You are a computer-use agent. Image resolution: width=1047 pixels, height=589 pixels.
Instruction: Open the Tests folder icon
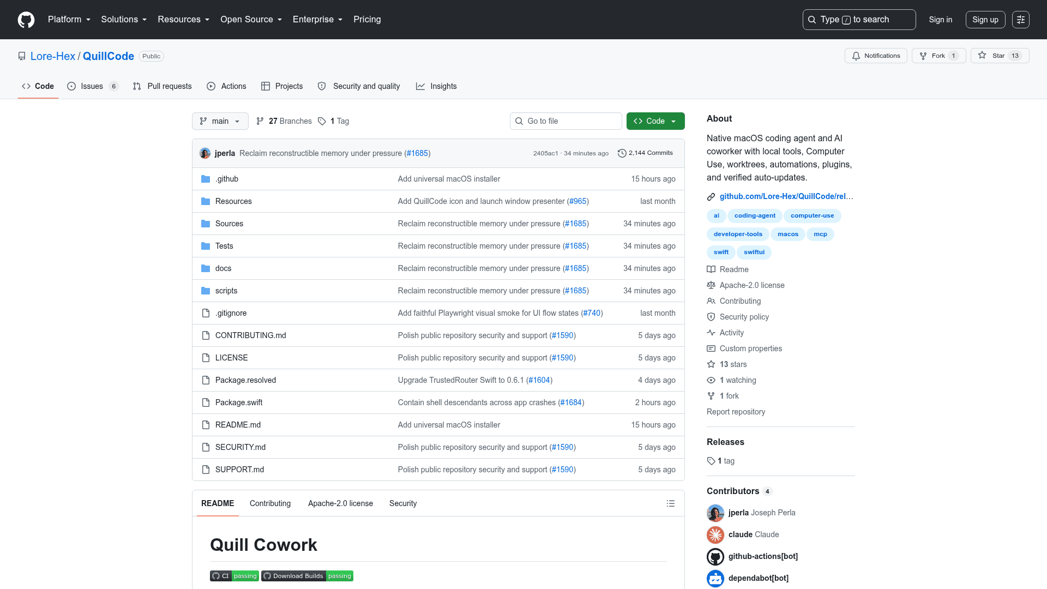point(206,246)
